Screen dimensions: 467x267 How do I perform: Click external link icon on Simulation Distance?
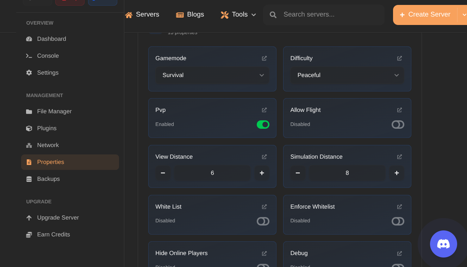click(x=399, y=157)
